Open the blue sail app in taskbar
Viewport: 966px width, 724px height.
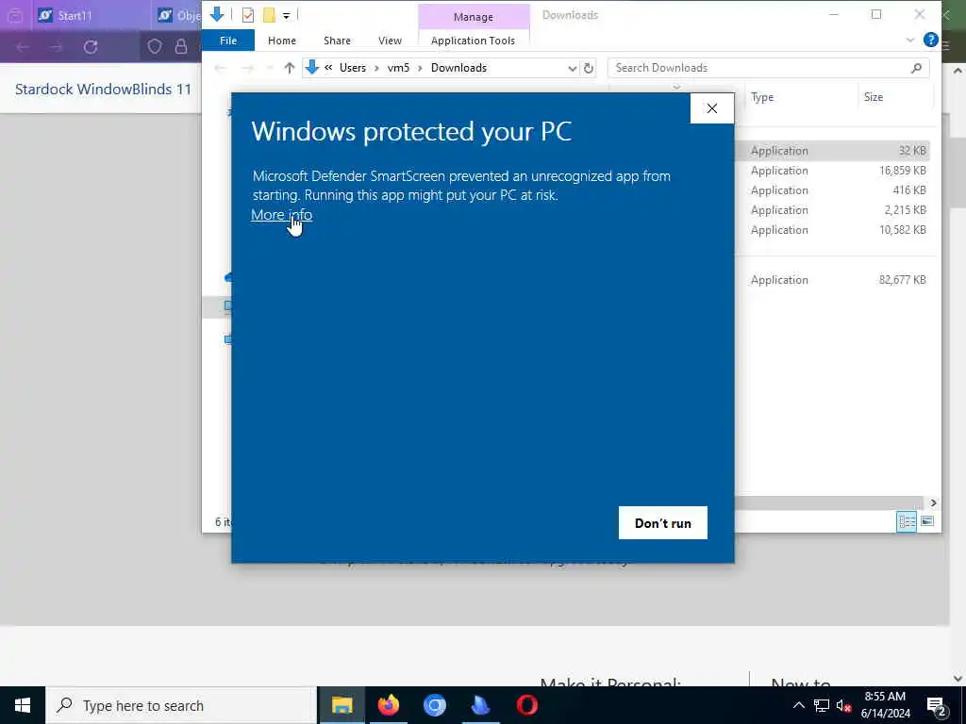pos(480,705)
